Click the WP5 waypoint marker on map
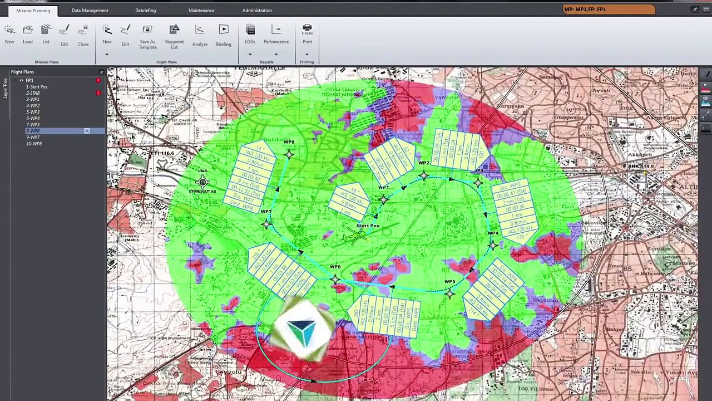Image resolution: width=712 pixels, height=401 pixels. [449, 293]
